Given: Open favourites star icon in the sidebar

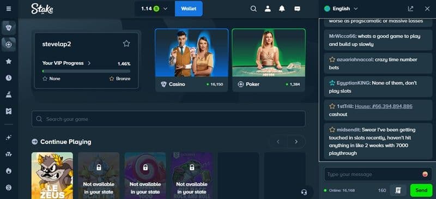Looking at the screenshot, I should pos(9,61).
